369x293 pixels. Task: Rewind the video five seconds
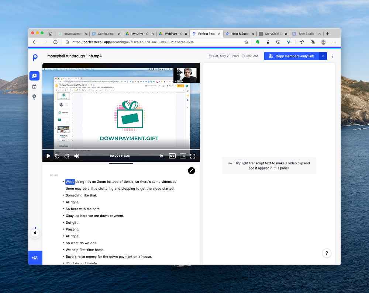[x=57, y=156]
